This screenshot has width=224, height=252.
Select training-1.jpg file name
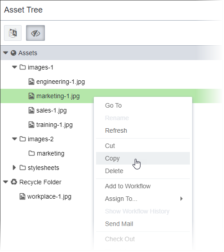point(55,125)
